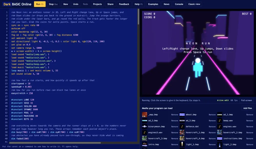Undo the last edit
Image resolution: width=256 pixels, height=149 pixels.
[76, 4]
